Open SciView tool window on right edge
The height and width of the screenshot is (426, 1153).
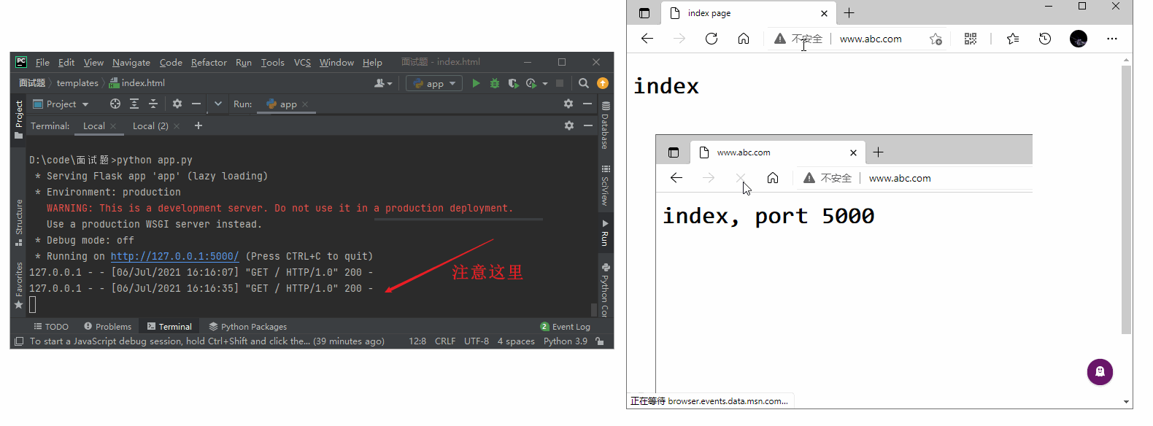click(605, 186)
